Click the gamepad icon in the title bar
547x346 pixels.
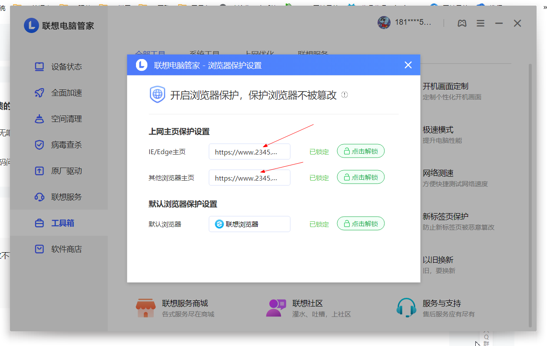tap(462, 23)
